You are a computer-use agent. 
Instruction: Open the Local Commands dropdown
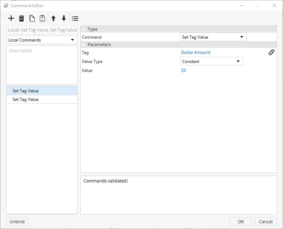[x=42, y=40]
